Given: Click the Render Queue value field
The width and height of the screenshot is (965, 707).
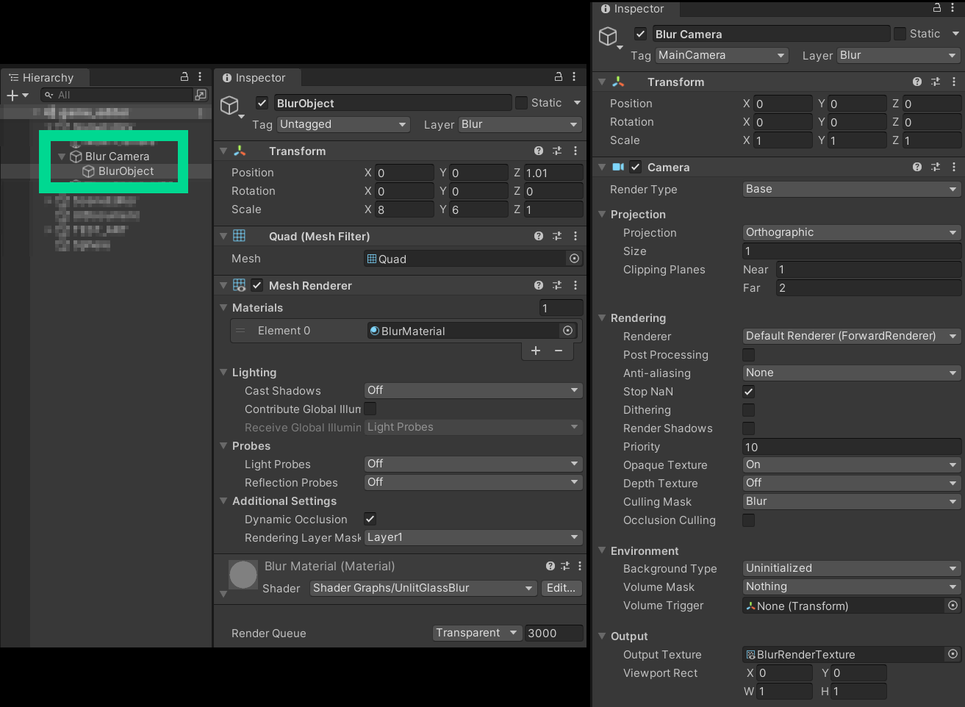Looking at the screenshot, I should pos(553,633).
